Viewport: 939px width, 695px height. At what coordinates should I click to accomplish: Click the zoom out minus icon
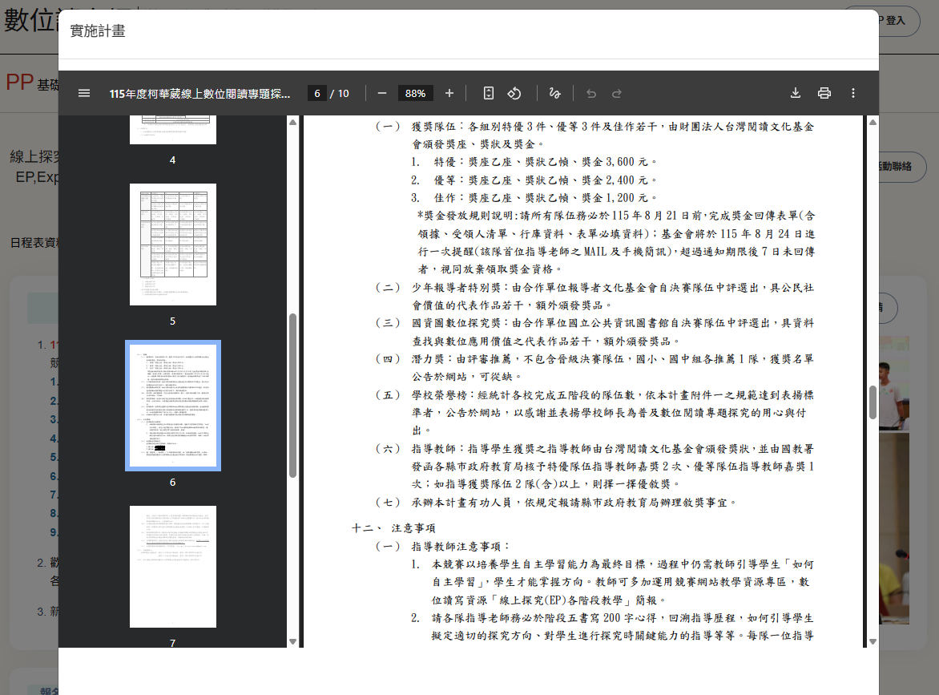click(x=382, y=93)
